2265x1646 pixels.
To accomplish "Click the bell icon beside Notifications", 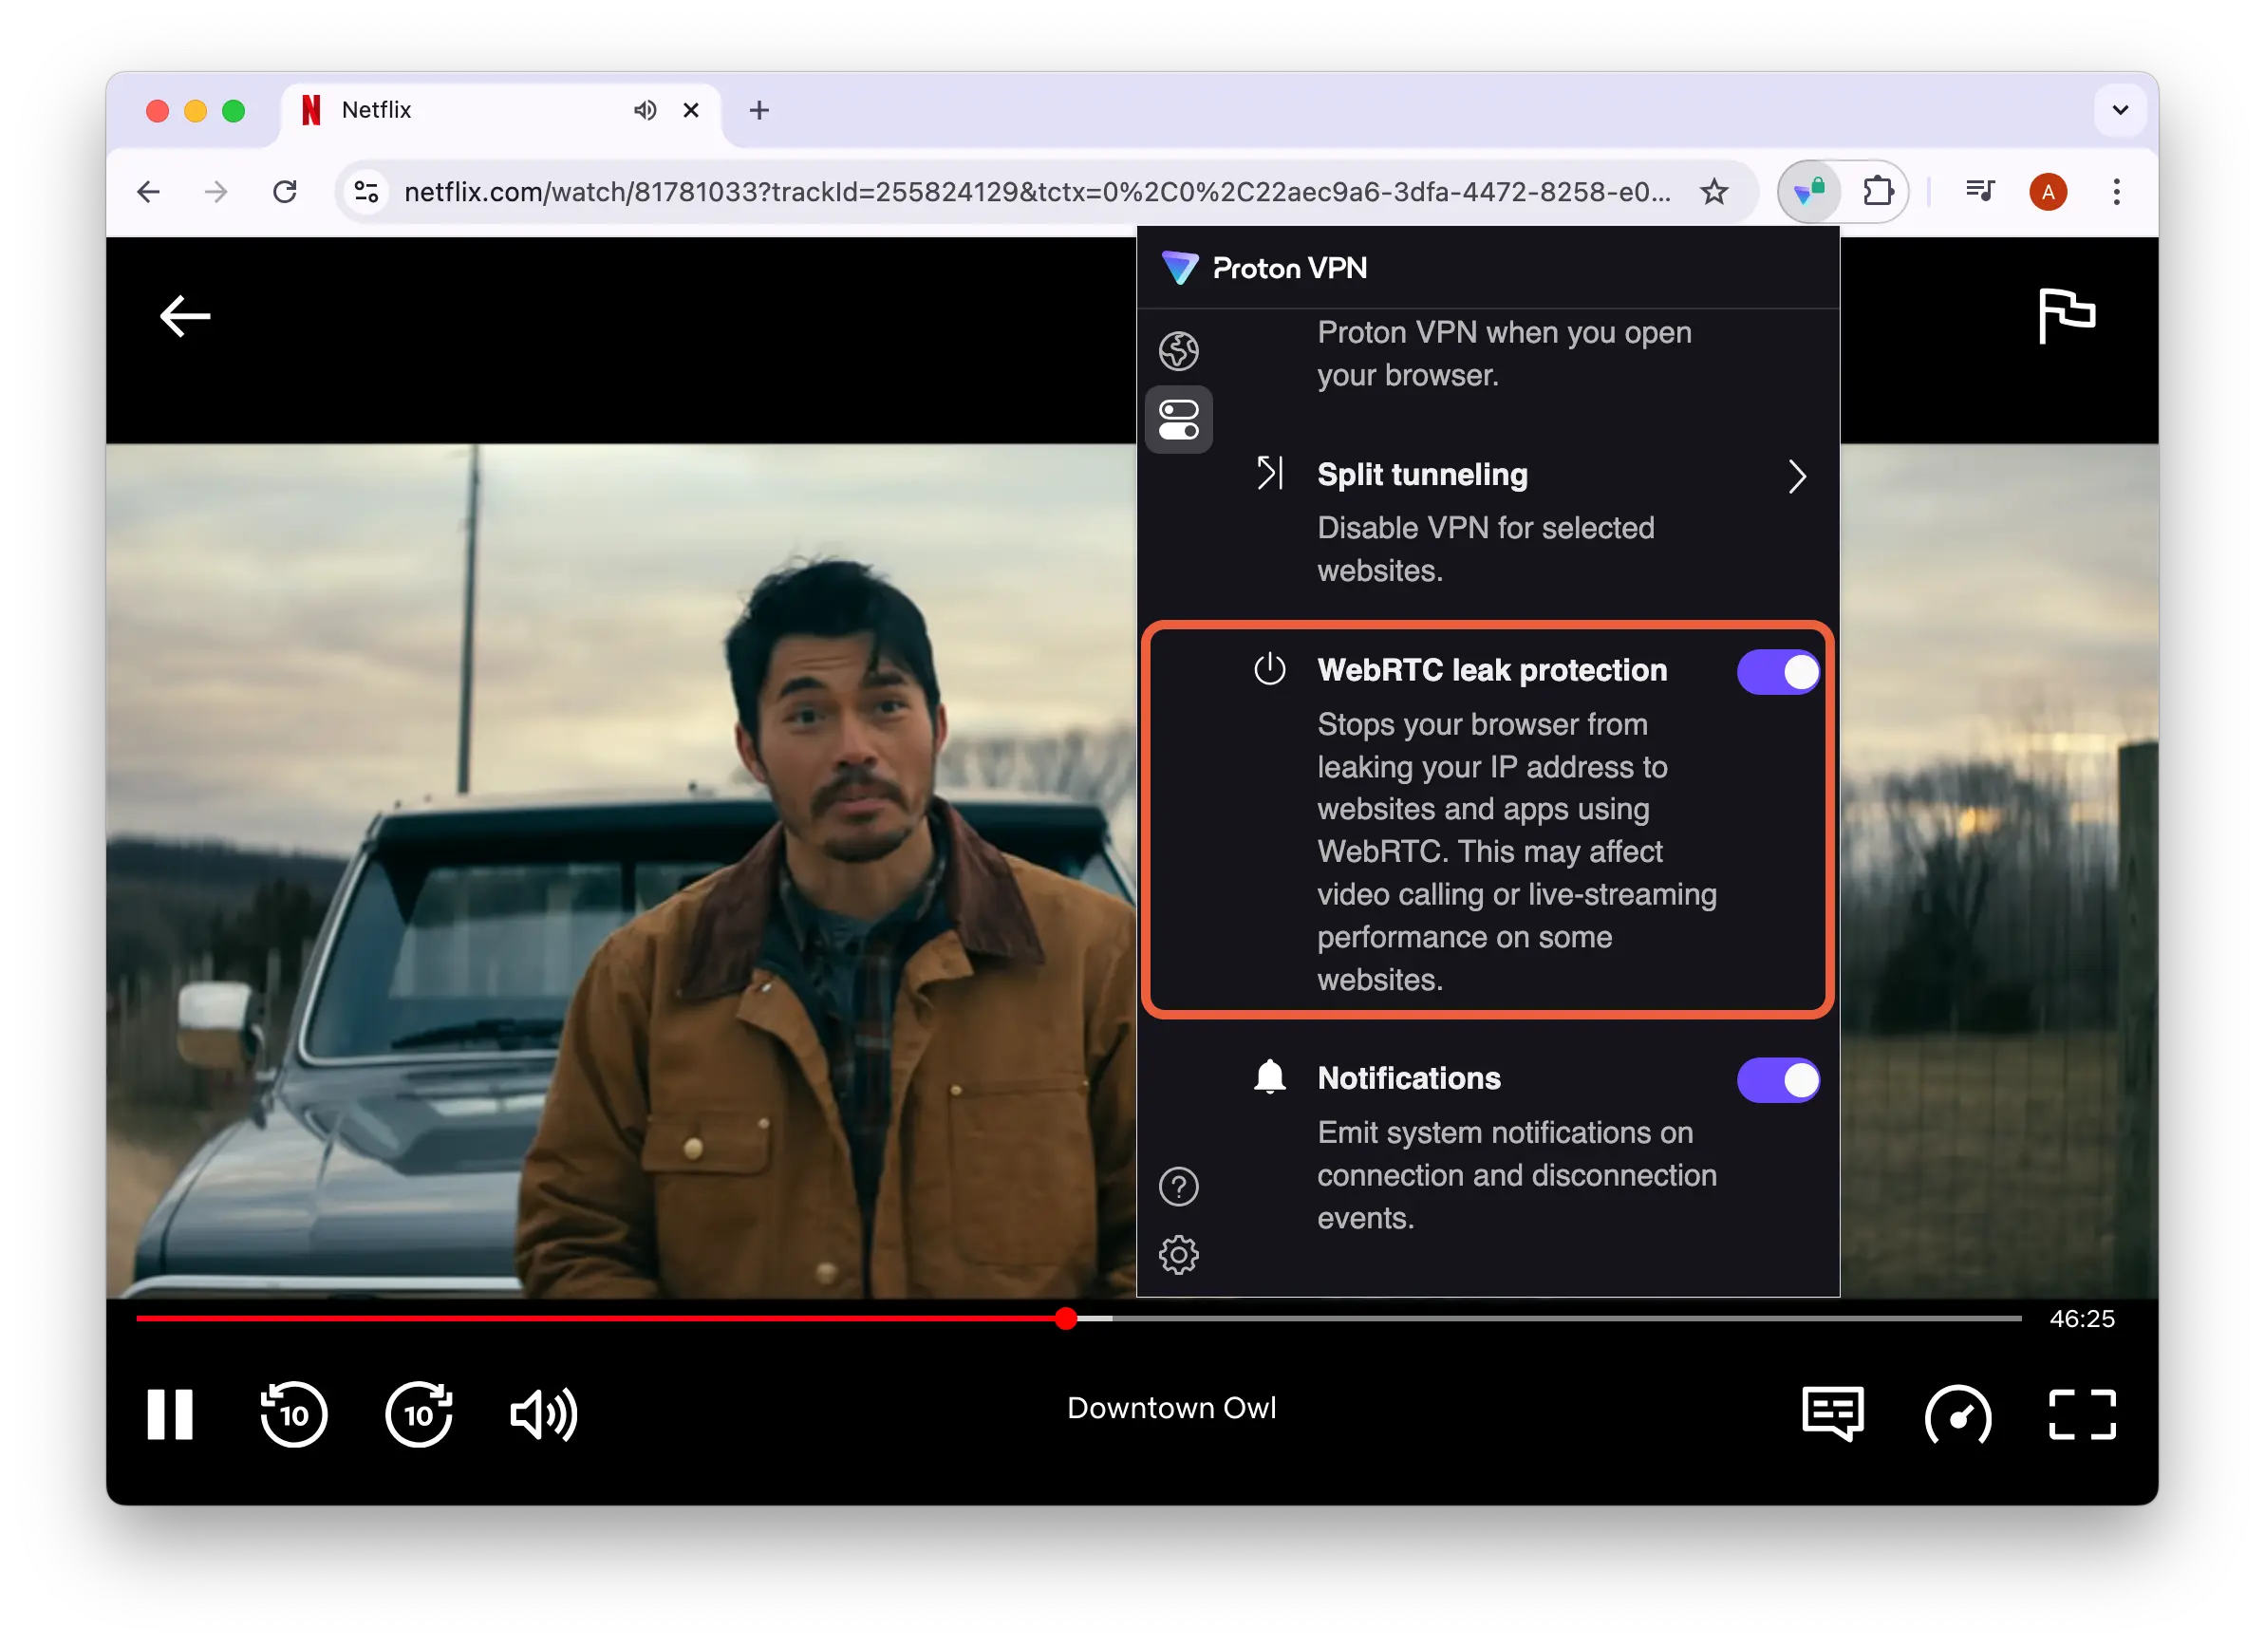I will point(1269,1077).
